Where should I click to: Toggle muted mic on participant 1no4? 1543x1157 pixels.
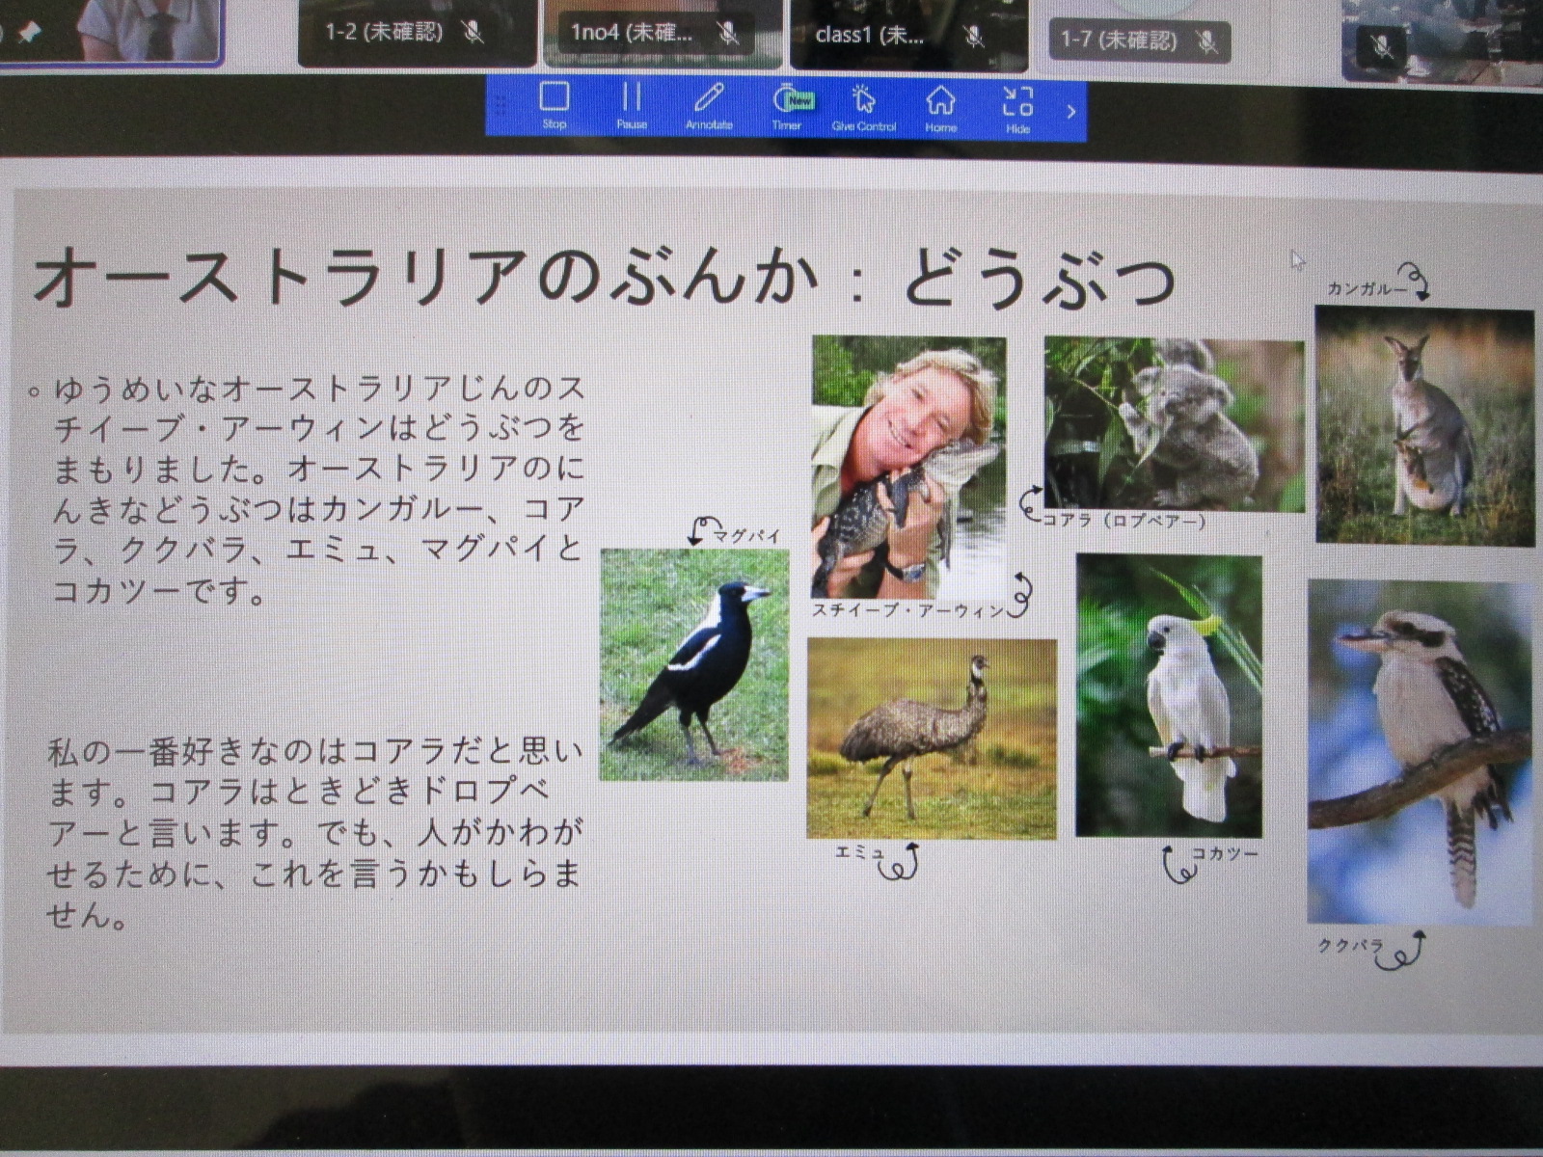point(728,34)
